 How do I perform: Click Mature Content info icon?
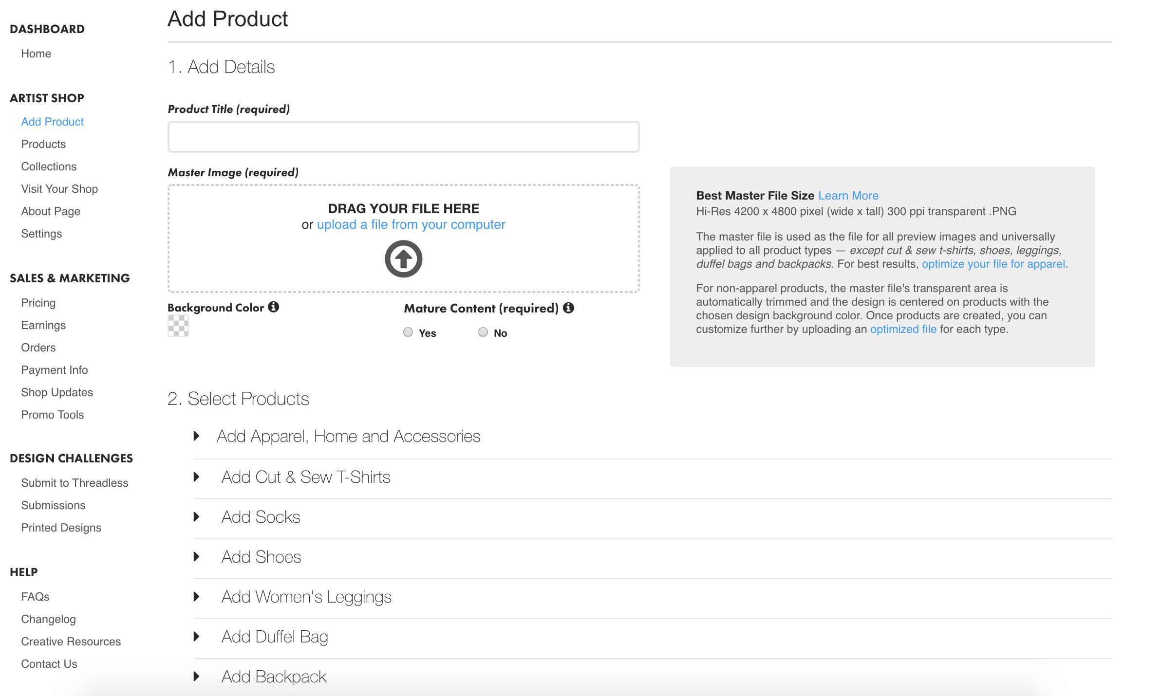(568, 308)
